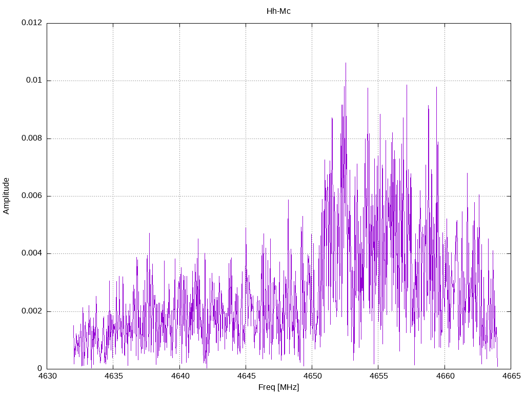This screenshot has width=525, height=394.
Task: Click the 4650 x-axis tick label
Action: pos(312,376)
